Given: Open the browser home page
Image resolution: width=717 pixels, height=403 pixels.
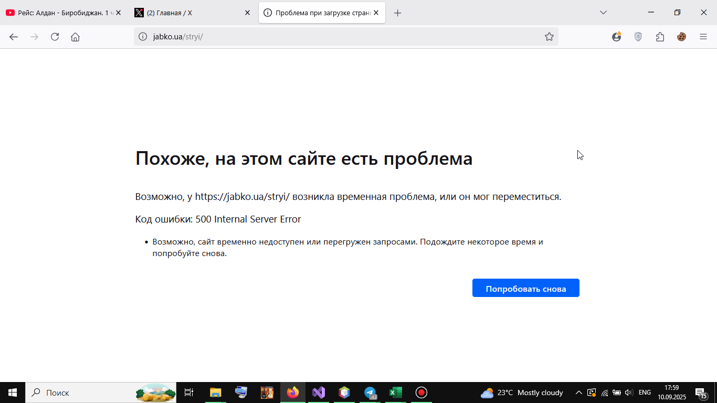Looking at the screenshot, I should tap(75, 37).
